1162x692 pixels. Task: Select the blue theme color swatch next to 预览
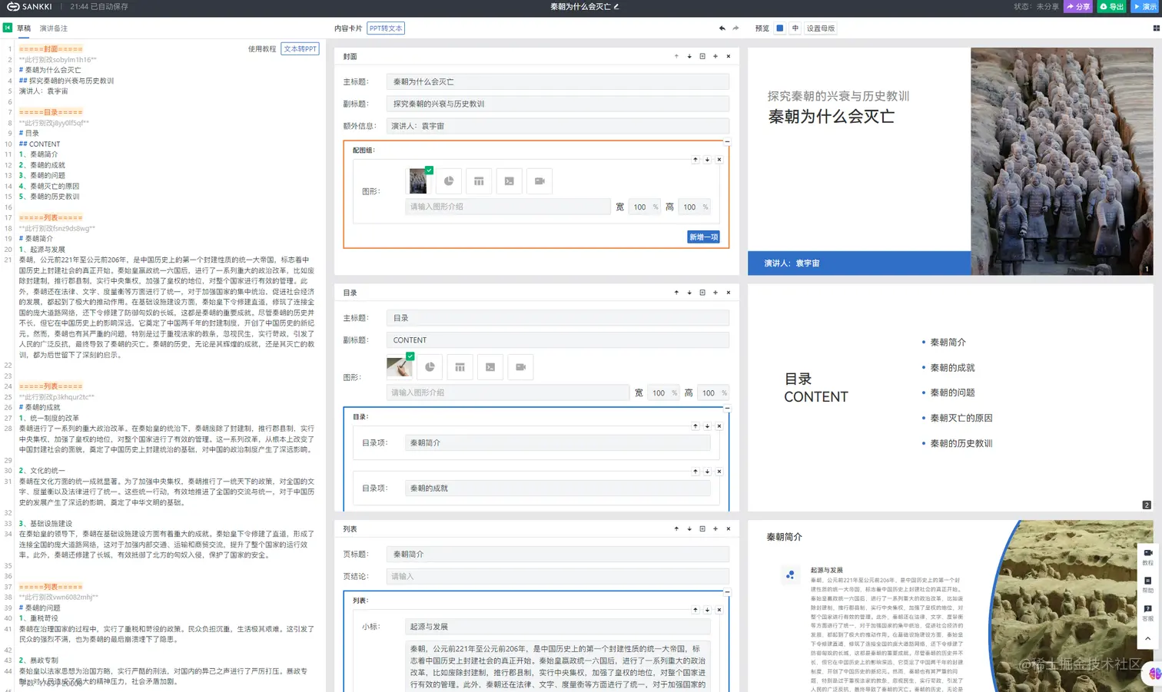point(779,28)
